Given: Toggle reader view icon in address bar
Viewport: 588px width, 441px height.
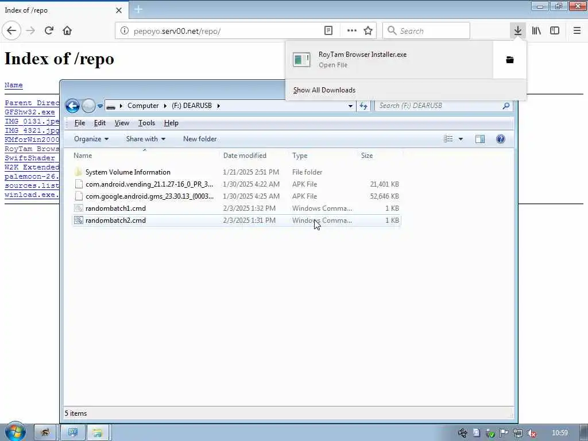Looking at the screenshot, I should [328, 30].
